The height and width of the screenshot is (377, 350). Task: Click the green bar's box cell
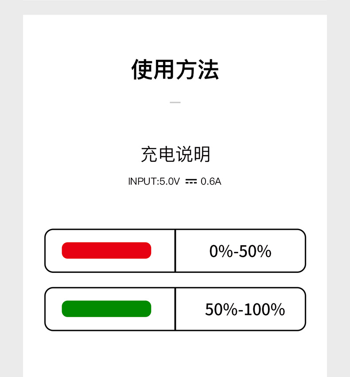(x=110, y=309)
